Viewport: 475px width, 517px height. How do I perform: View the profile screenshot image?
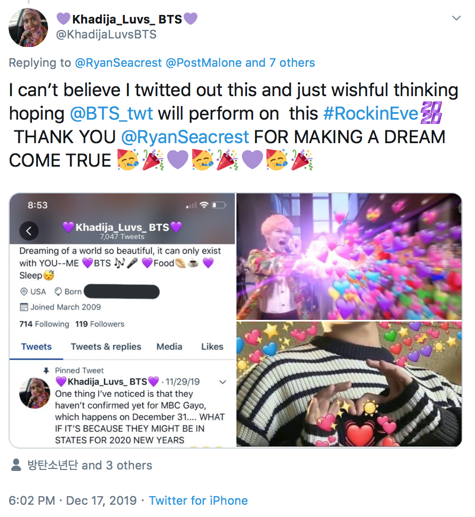pyautogui.click(x=122, y=320)
